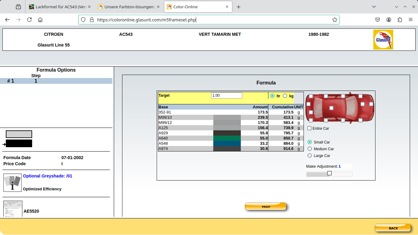This screenshot has width=418, height=235.
Task: Open the Firefox hamburger menu
Action: tap(411, 20)
